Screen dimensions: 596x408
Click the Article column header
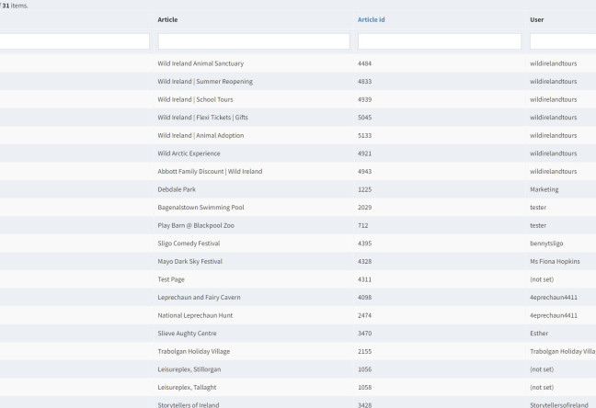click(167, 19)
